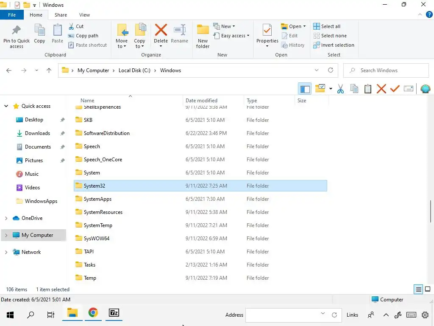Open 7-Zip from the taskbar
The height and width of the screenshot is (326, 434).
(114, 313)
